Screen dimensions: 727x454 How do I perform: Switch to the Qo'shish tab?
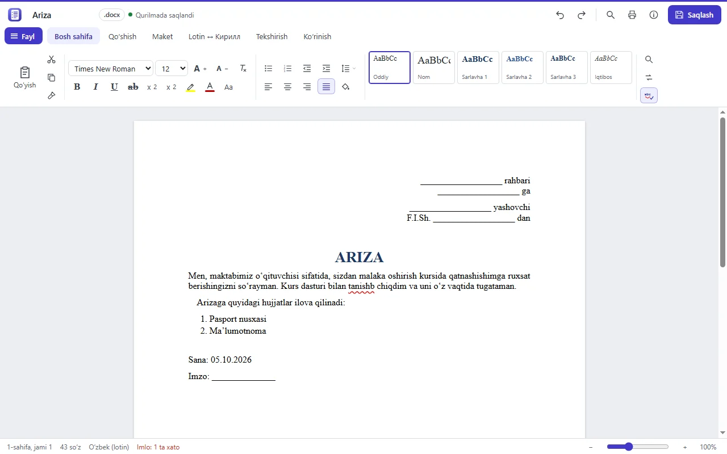[123, 36]
